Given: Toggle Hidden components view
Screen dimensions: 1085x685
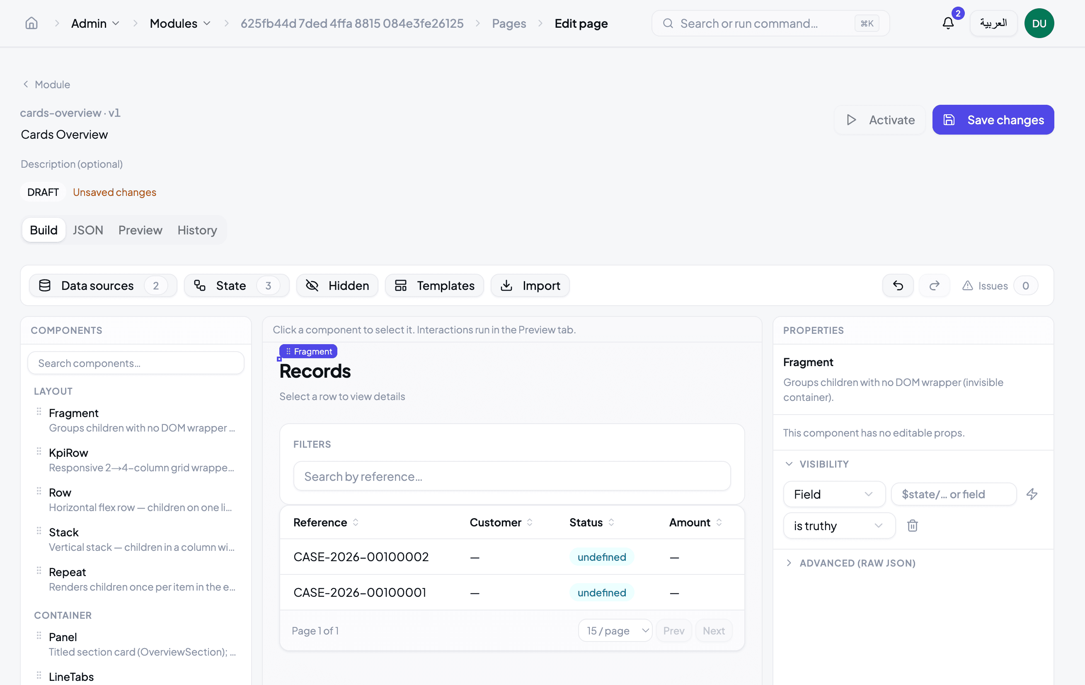Looking at the screenshot, I should [x=337, y=285].
